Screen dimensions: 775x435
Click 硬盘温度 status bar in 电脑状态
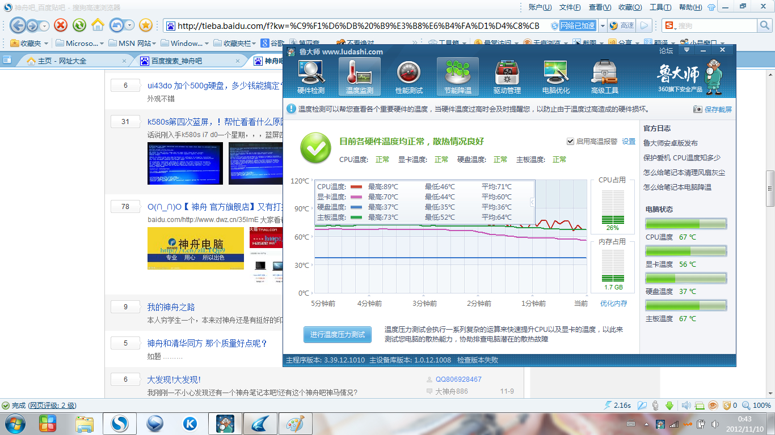[x=686, y=278]
